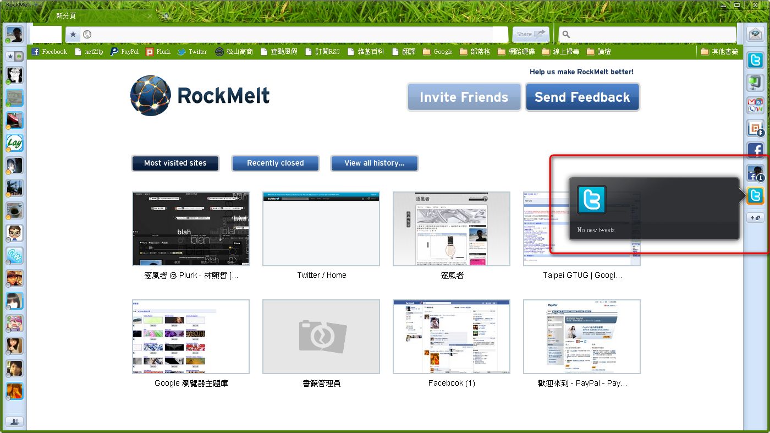770x433 pixels.
Task: Expand the 其他書籤 folder
Action: click(x=720, y=52)
